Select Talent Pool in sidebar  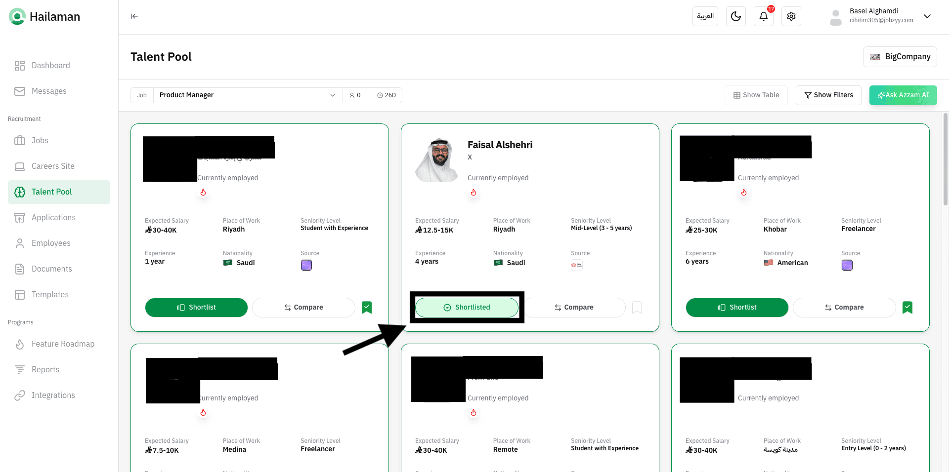59,192
